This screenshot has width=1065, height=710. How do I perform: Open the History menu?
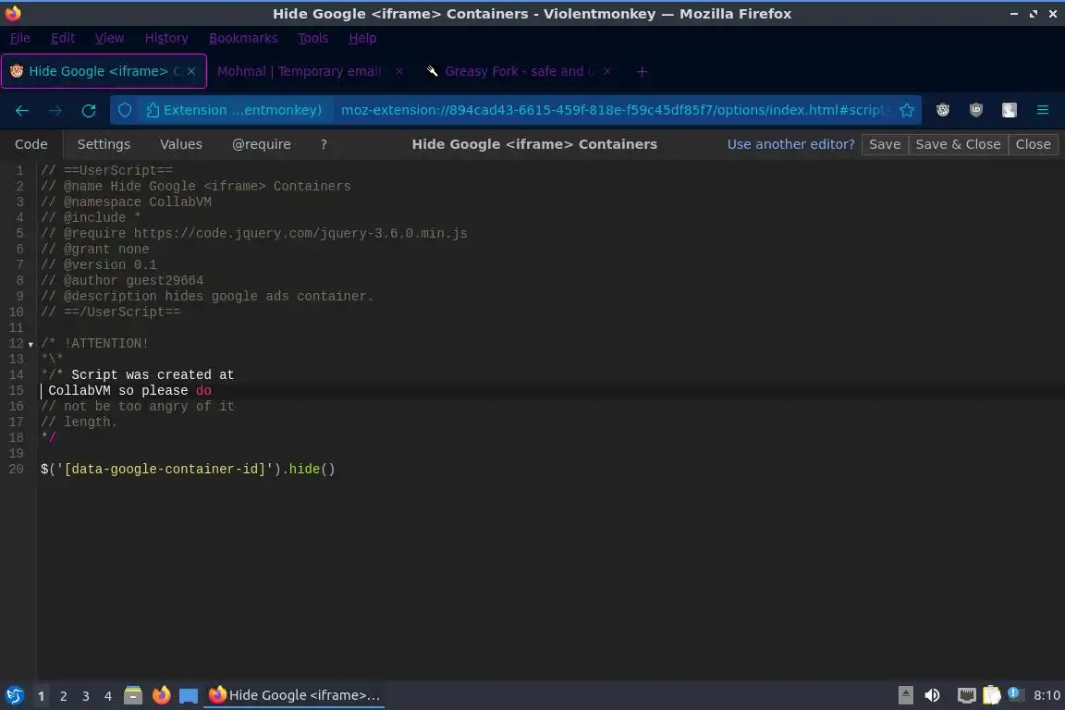166,38
